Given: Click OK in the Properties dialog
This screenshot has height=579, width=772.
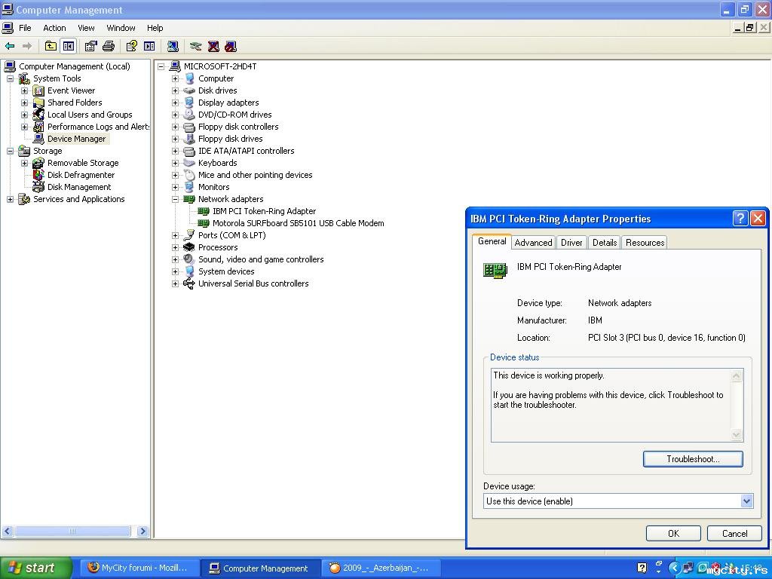Looking at the screenshot, I should 673,534.
